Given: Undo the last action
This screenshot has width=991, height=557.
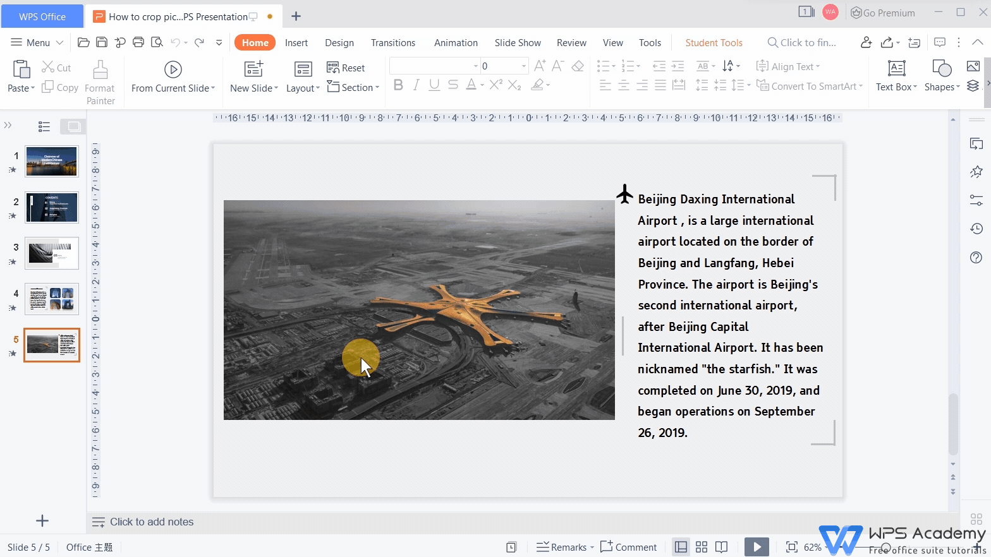Looking at the screenshot, I should [x=175, y=42].
